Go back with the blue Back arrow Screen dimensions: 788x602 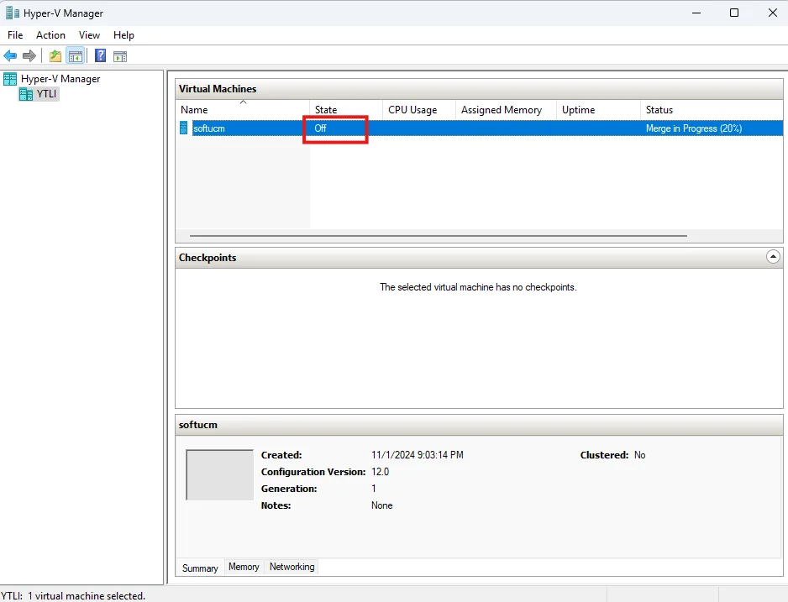click(10, 55)
